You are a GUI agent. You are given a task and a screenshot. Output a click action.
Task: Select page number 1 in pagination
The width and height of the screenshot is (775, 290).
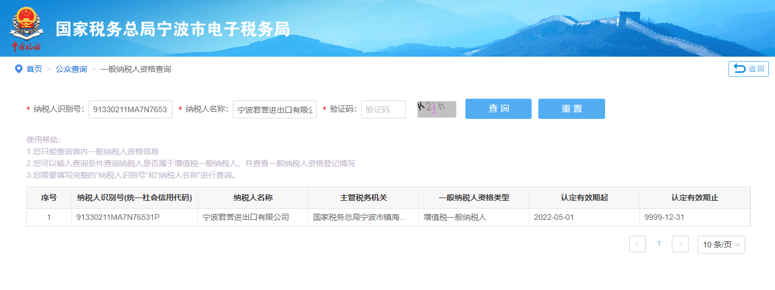click(x=659, y=244)
